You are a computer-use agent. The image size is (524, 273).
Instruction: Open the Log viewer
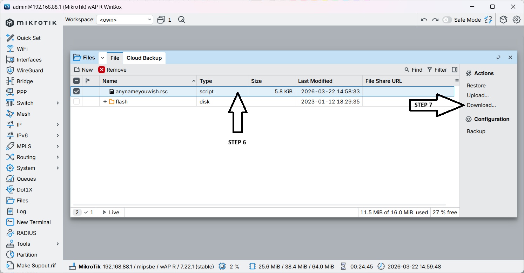[21, 211]
